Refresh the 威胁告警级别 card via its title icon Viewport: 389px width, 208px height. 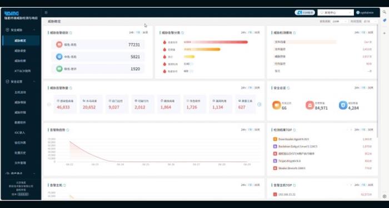coord(71,33)
